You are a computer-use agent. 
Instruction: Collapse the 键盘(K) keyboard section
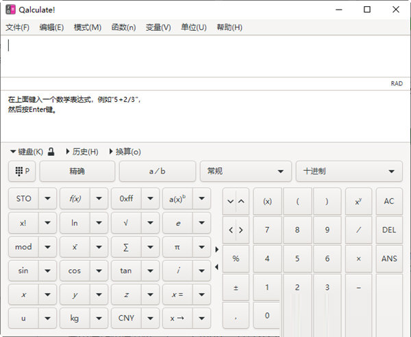[26, 152]
